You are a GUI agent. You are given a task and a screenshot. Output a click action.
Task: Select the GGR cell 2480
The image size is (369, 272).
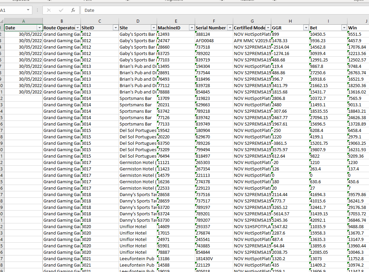(x=290, y=105)
